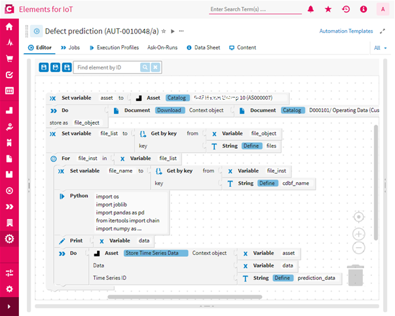Open the Catalog dropdown on the Operating Data document
This screenshot has height=316, width=395.
293,110
